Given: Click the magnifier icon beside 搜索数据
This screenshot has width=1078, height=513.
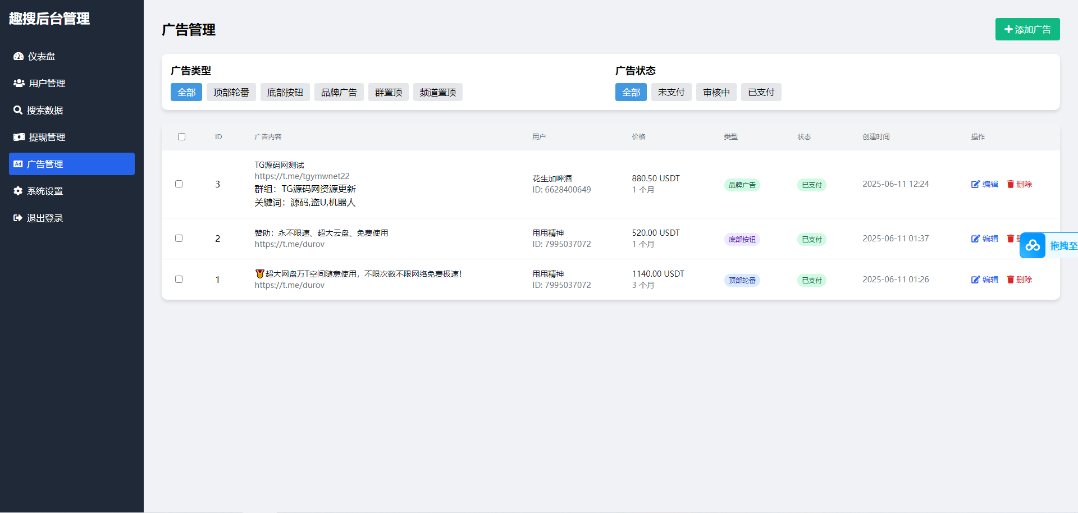Looking at the screenshot, I should click(x=18, y=110).
